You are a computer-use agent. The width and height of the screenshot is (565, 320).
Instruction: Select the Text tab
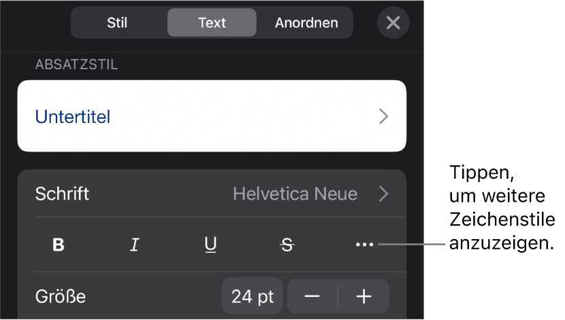pyautogui.click(x=212, y=22)
